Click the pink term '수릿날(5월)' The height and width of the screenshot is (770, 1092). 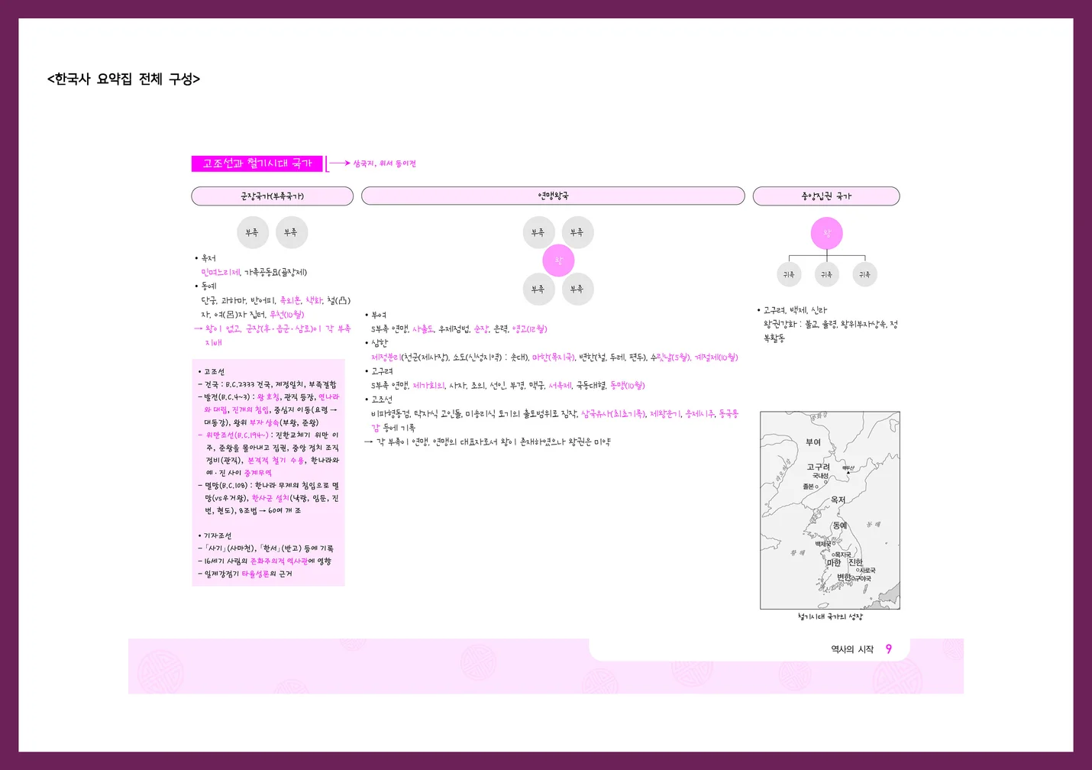click(x=670, y=357)
